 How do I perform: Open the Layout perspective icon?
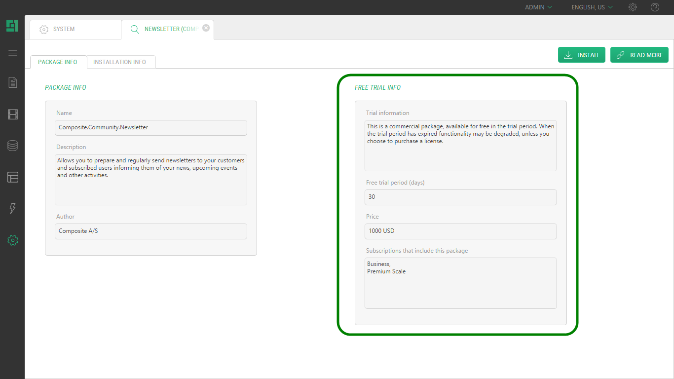click(x=13, y=177)
